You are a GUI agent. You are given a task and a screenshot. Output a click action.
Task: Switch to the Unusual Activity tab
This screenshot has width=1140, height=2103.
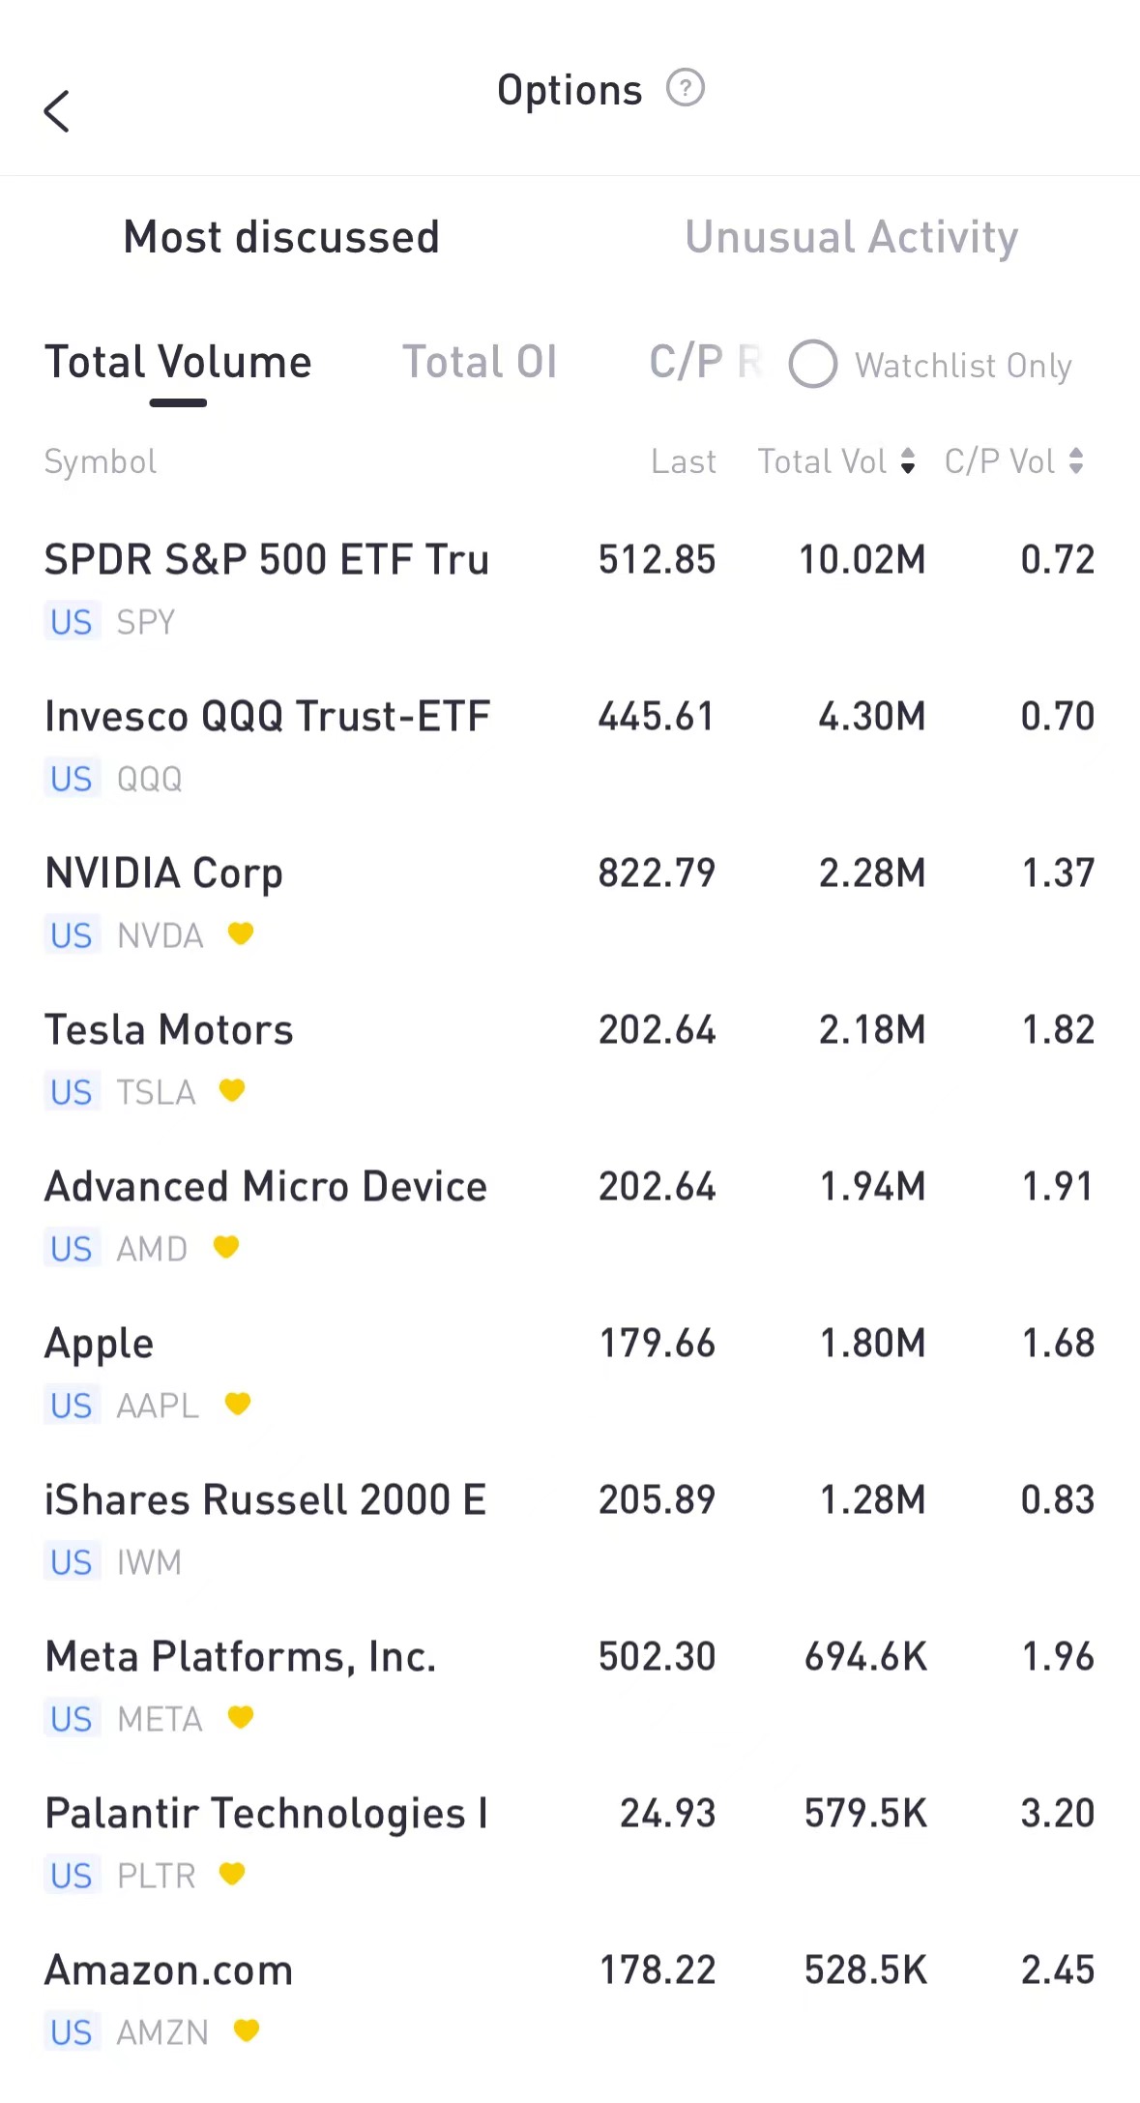[851, 237]
